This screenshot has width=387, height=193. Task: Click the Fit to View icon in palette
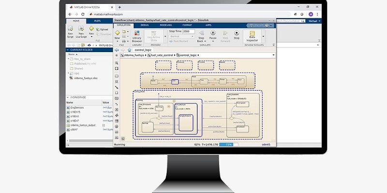(x=117, y=69)
